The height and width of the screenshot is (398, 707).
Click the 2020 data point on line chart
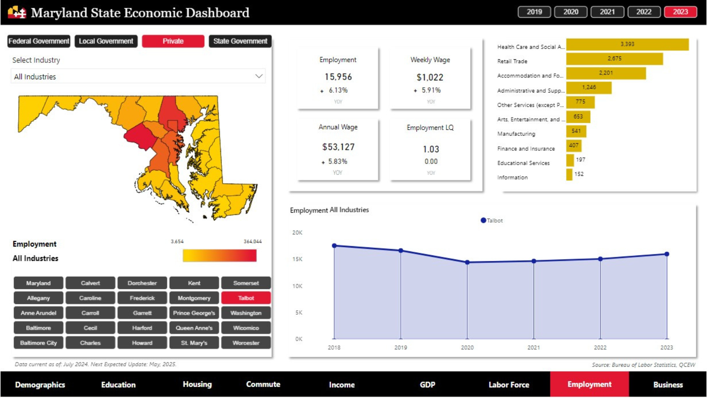(467, 262)
